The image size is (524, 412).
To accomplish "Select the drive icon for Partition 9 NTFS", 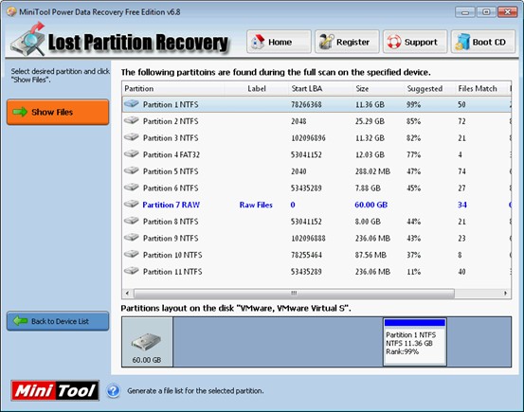I will pos(132,238).
